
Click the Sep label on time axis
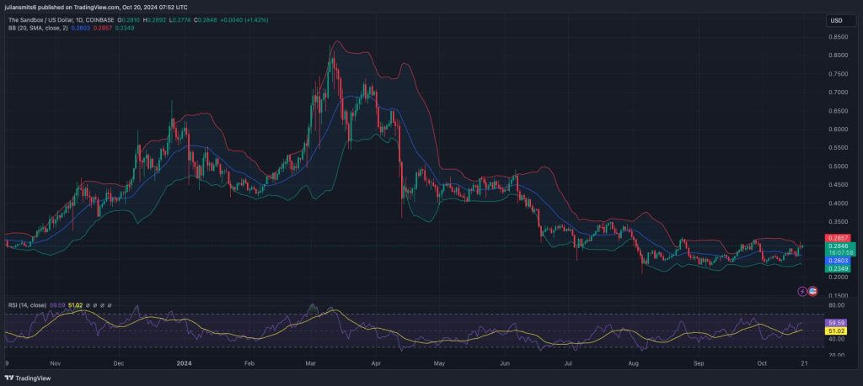[699, 363]
